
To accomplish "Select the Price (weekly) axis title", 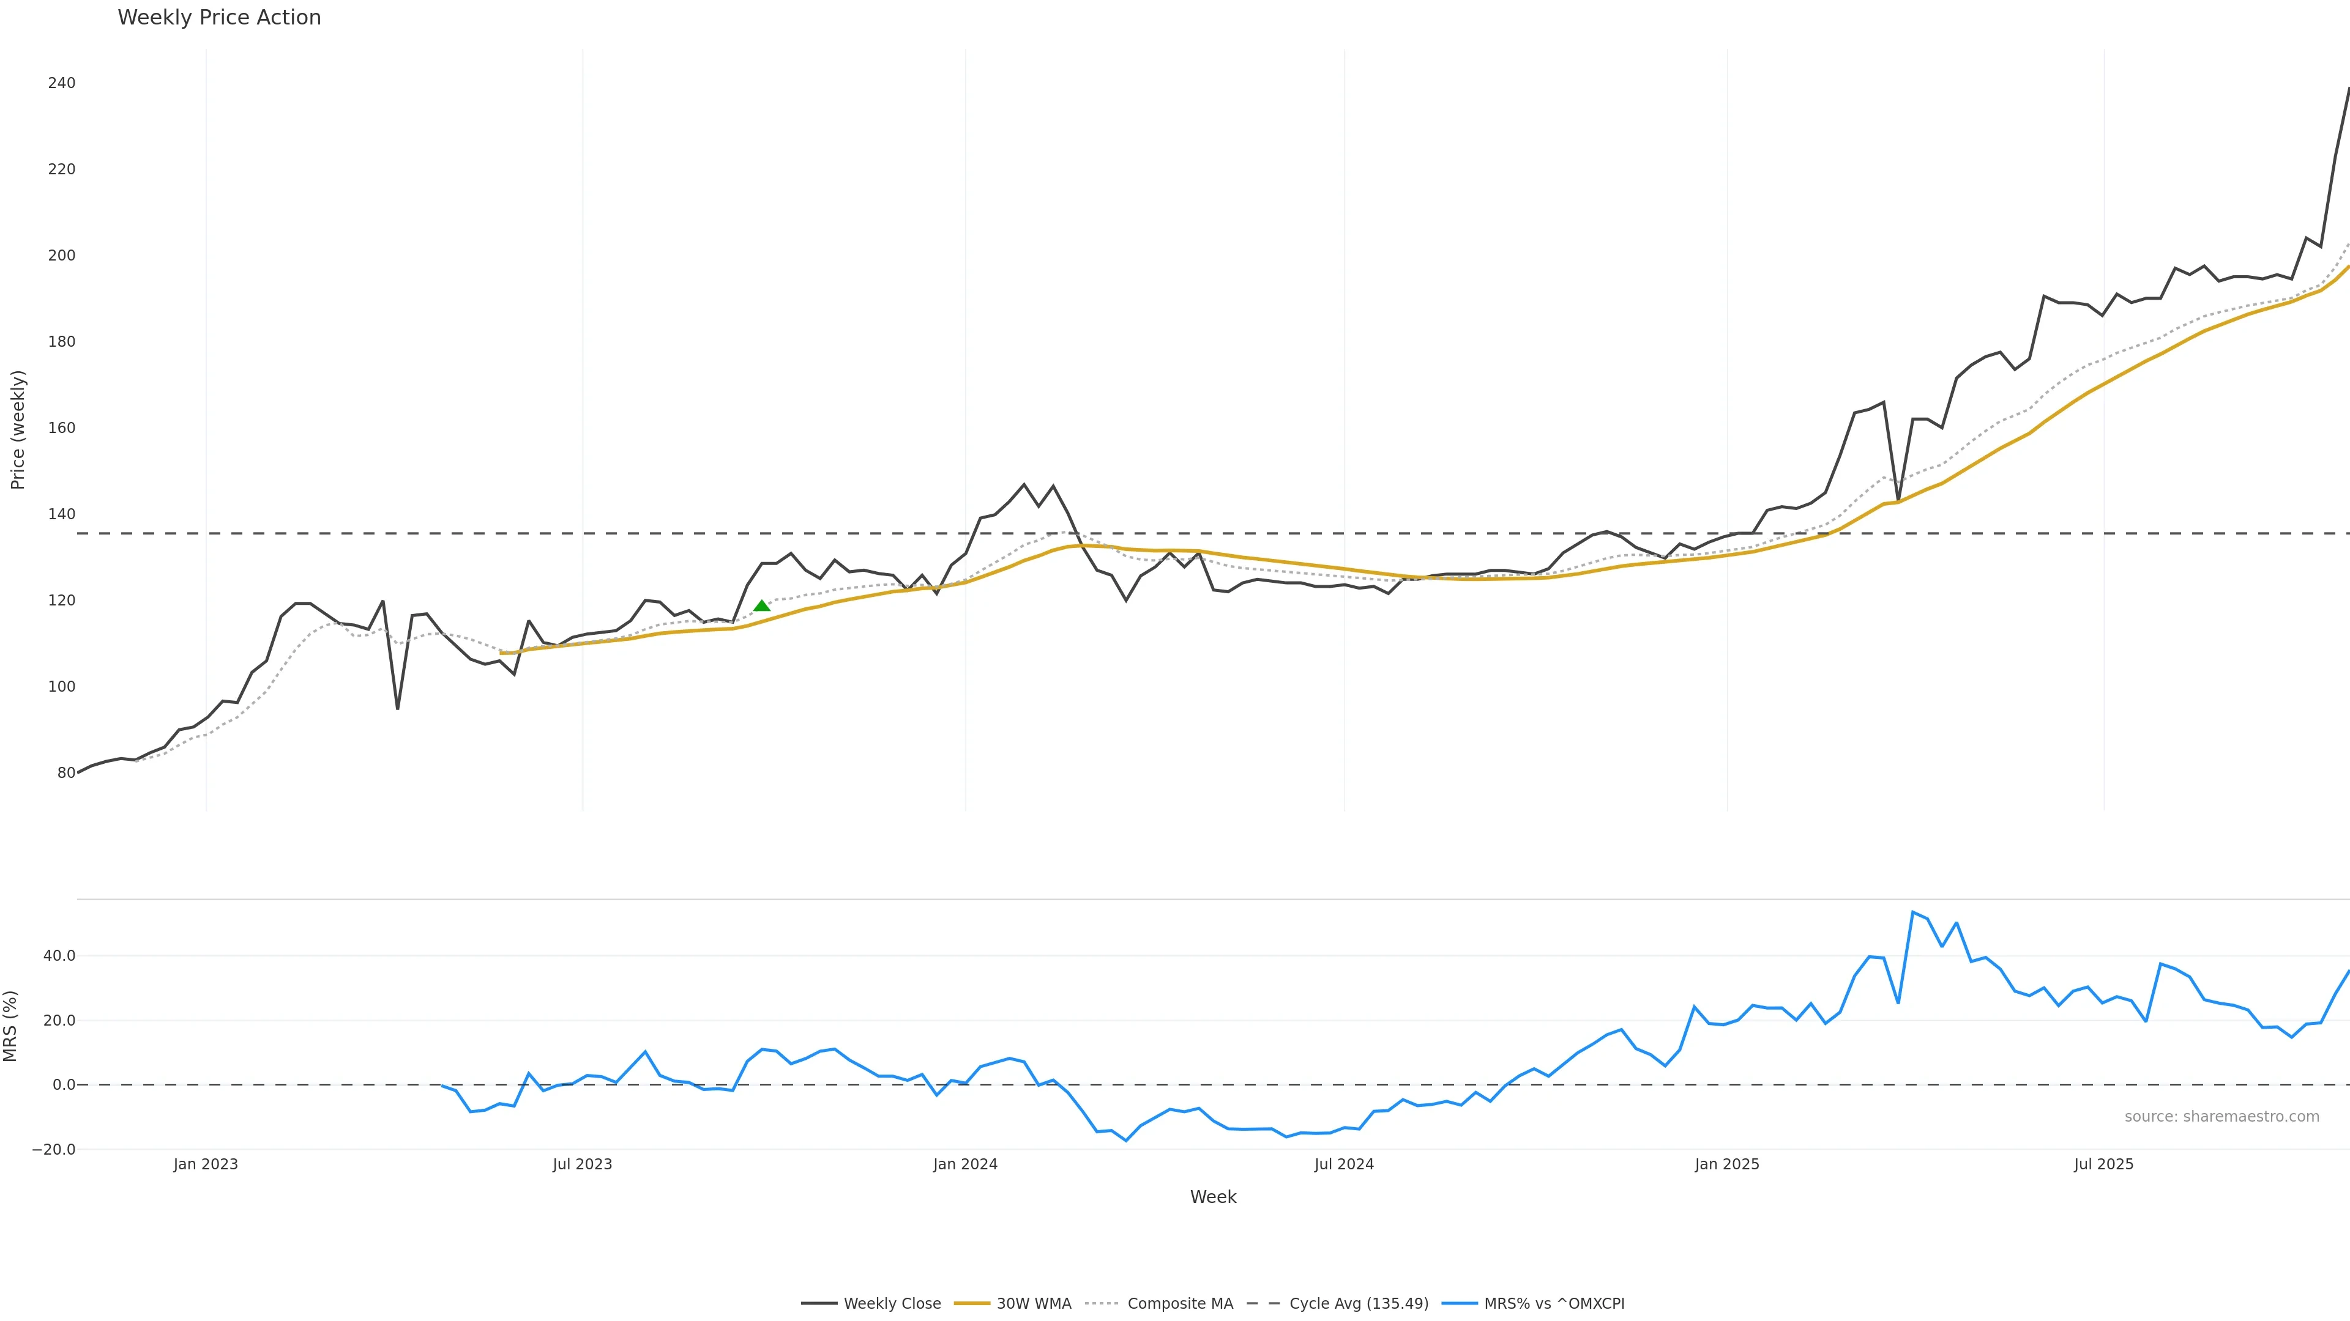I will tap(17, 429).
